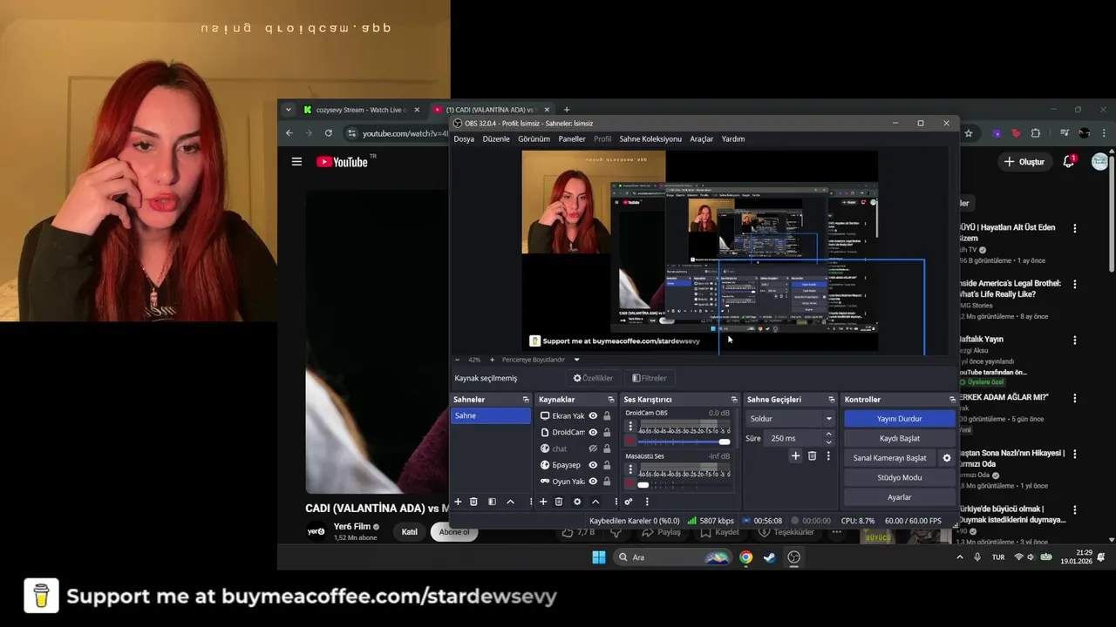
Task: Mute the DroidCam OBS audio
Action: 630,442
